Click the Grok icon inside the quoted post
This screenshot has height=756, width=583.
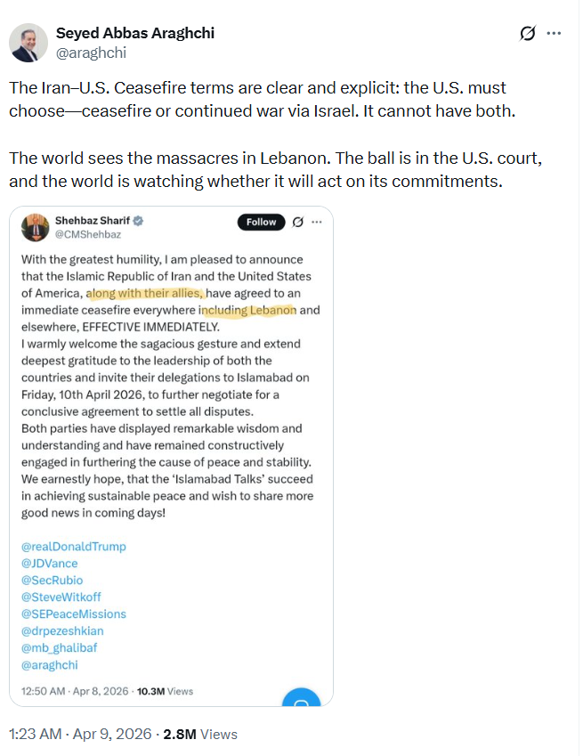tap(299, 222)
